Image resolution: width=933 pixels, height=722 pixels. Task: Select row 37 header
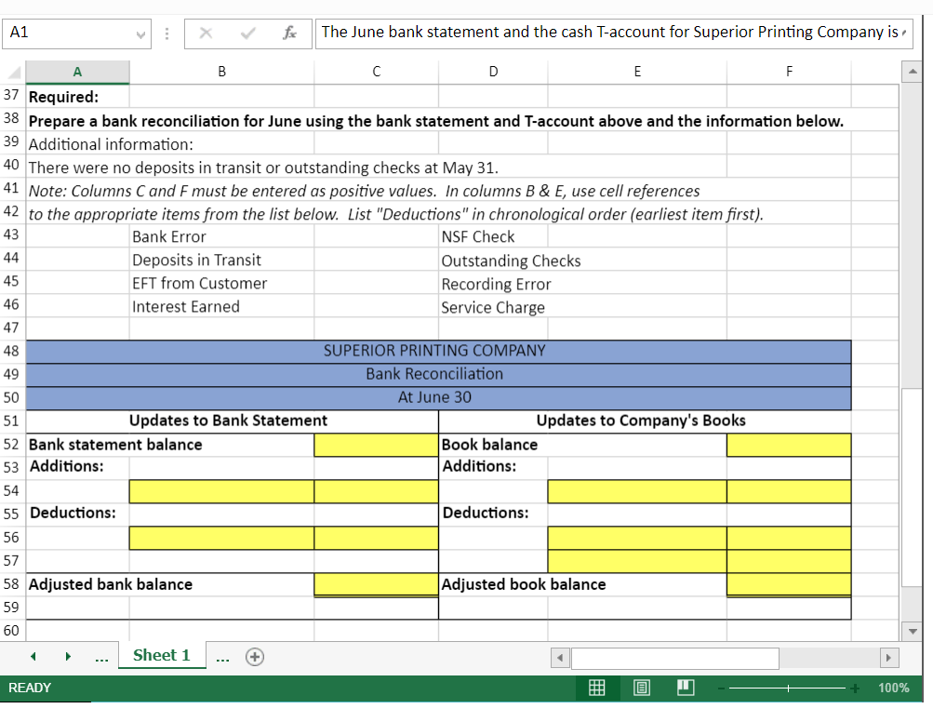[12, 95]
